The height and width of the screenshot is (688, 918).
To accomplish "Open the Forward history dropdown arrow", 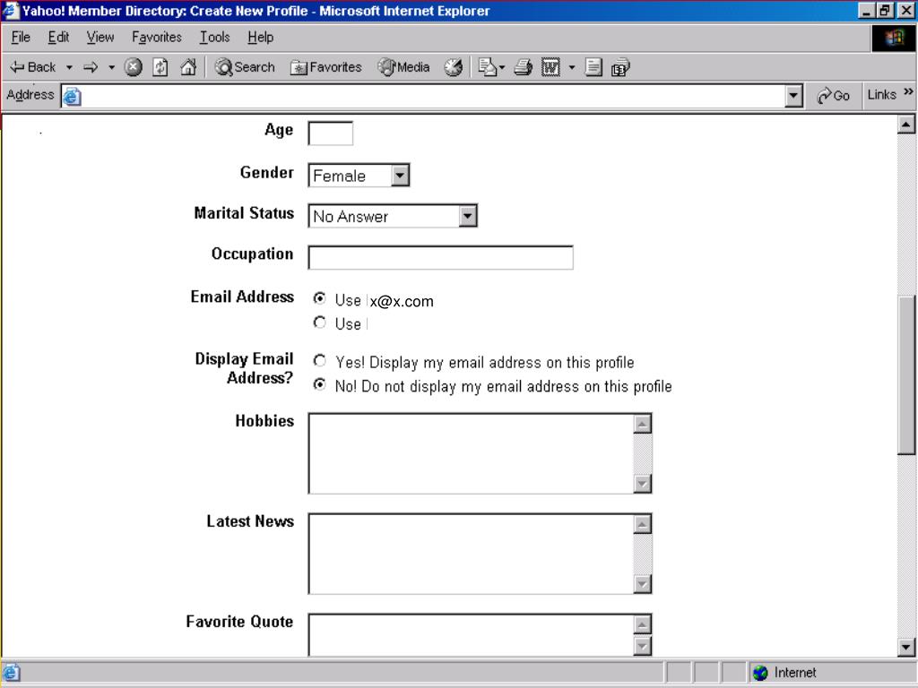I will point(112,67).
